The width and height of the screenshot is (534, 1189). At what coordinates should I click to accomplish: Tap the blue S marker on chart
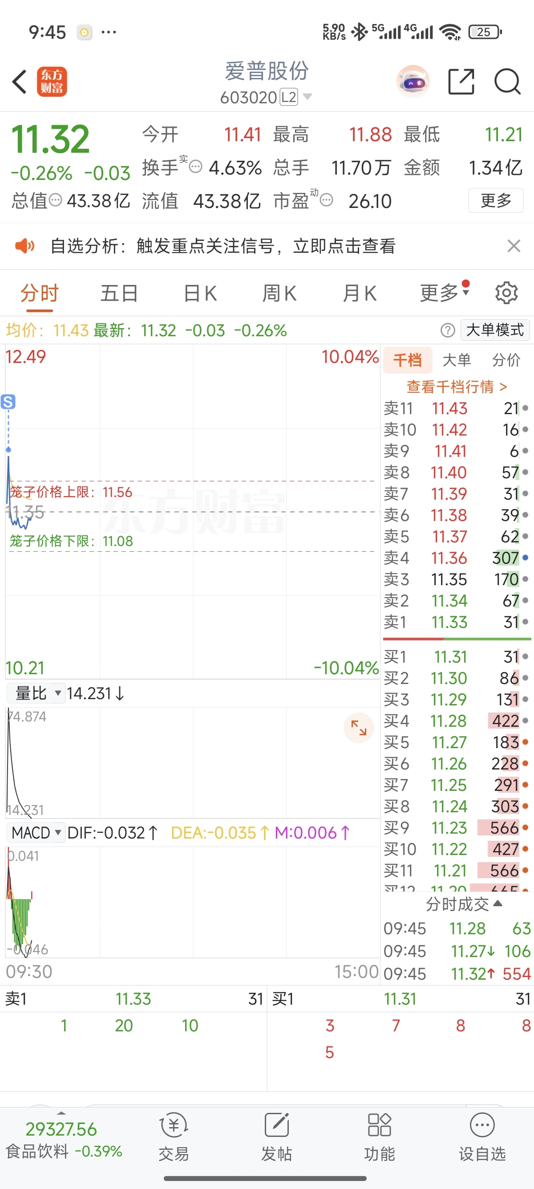coord(8,402)
